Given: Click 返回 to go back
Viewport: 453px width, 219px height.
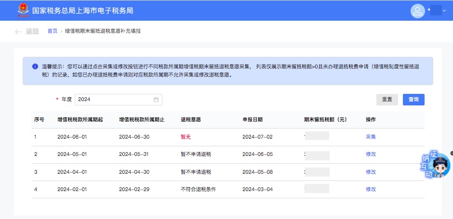Looking at the screenshot, I should 32,31.
